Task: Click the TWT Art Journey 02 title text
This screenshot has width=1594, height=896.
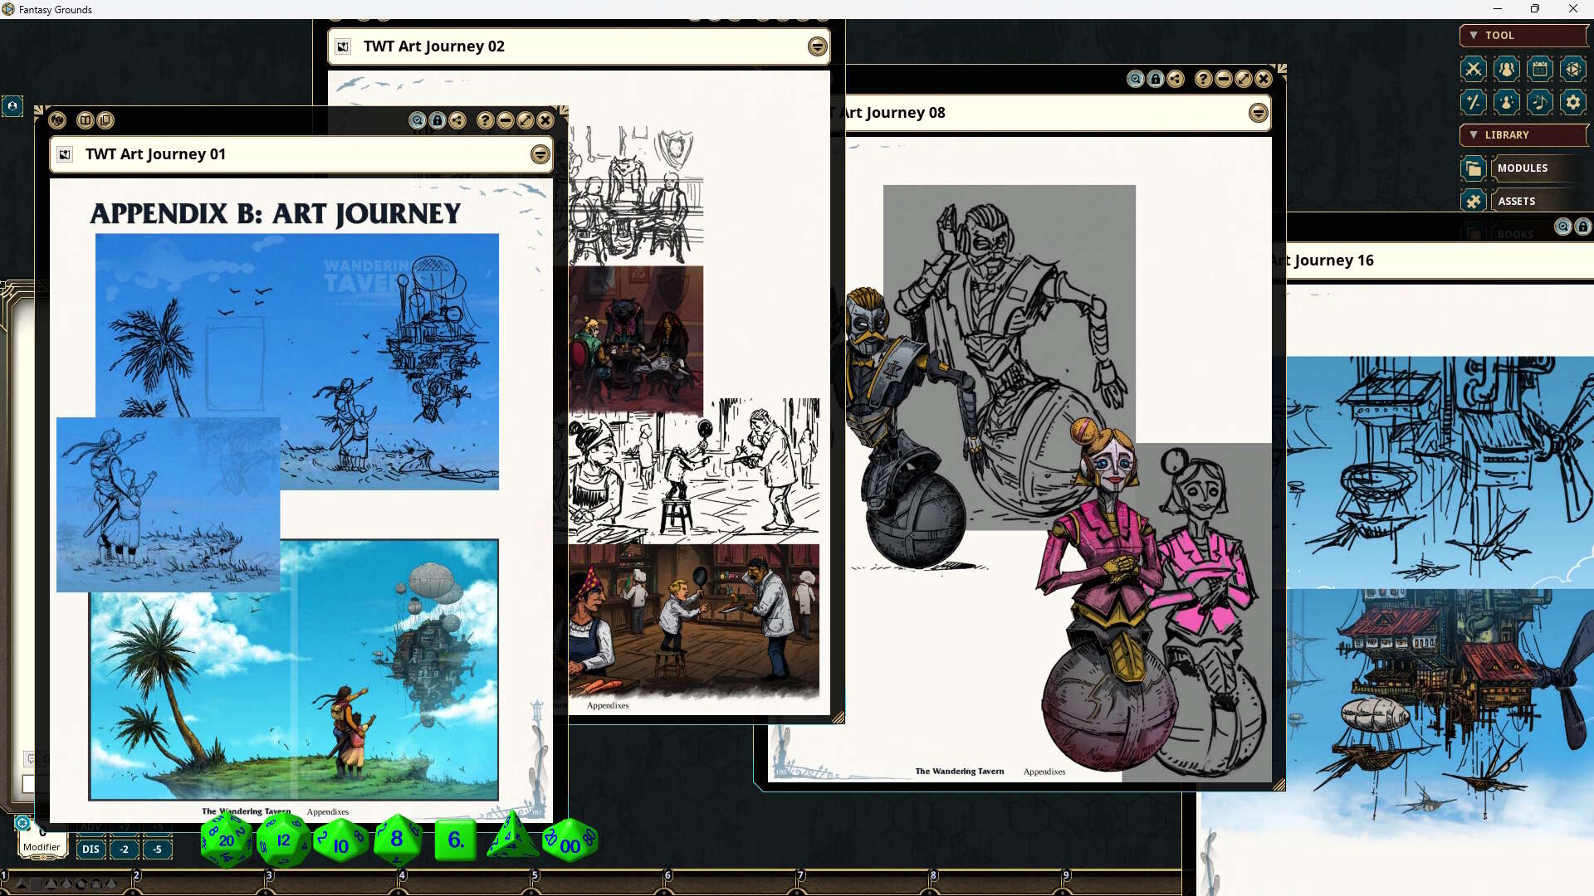Action: [433, 46]
